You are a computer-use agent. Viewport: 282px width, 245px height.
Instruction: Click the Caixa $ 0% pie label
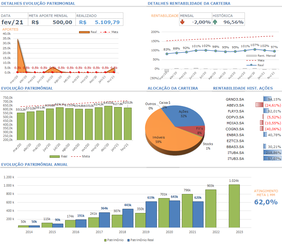coord(165,105)
